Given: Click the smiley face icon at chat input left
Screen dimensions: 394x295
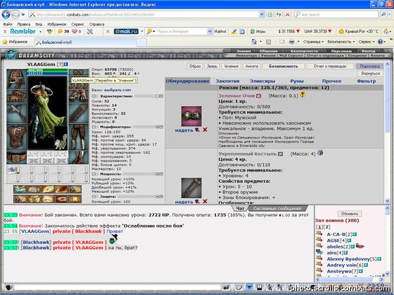Looking at the screenshot, I should coord(9,287).
